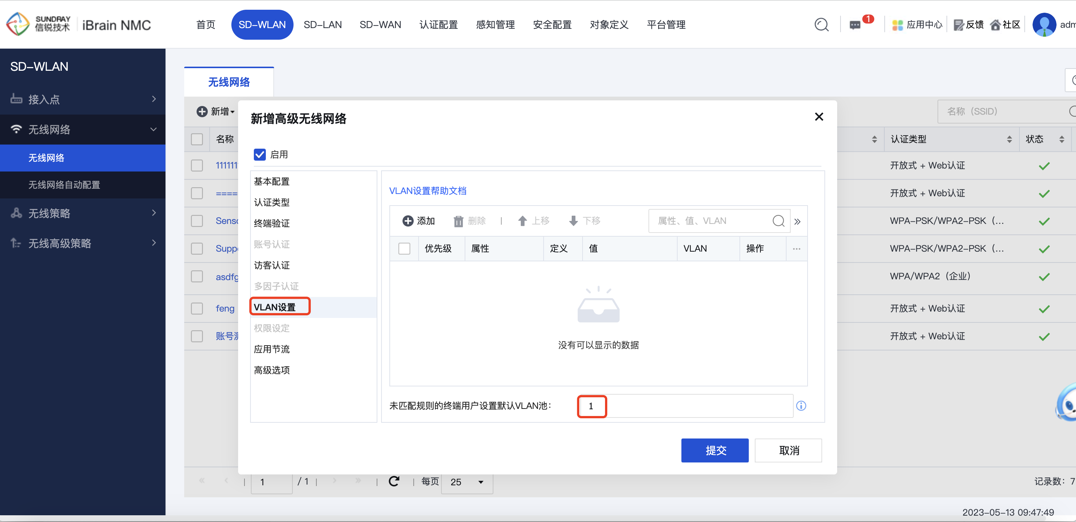Select the checkbox for row 111111
The image size is (1076, 522).
(197, 166)
